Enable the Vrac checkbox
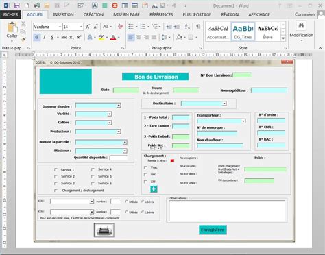The width and height of the screenshot is (325, 255). click(145, 167)
